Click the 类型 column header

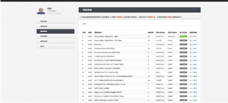[90, 33]
